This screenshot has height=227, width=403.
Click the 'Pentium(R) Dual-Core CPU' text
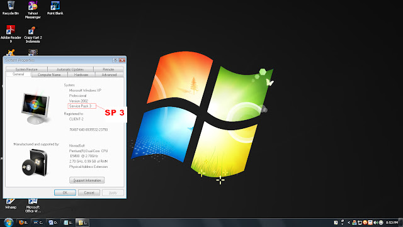[88, 151]
